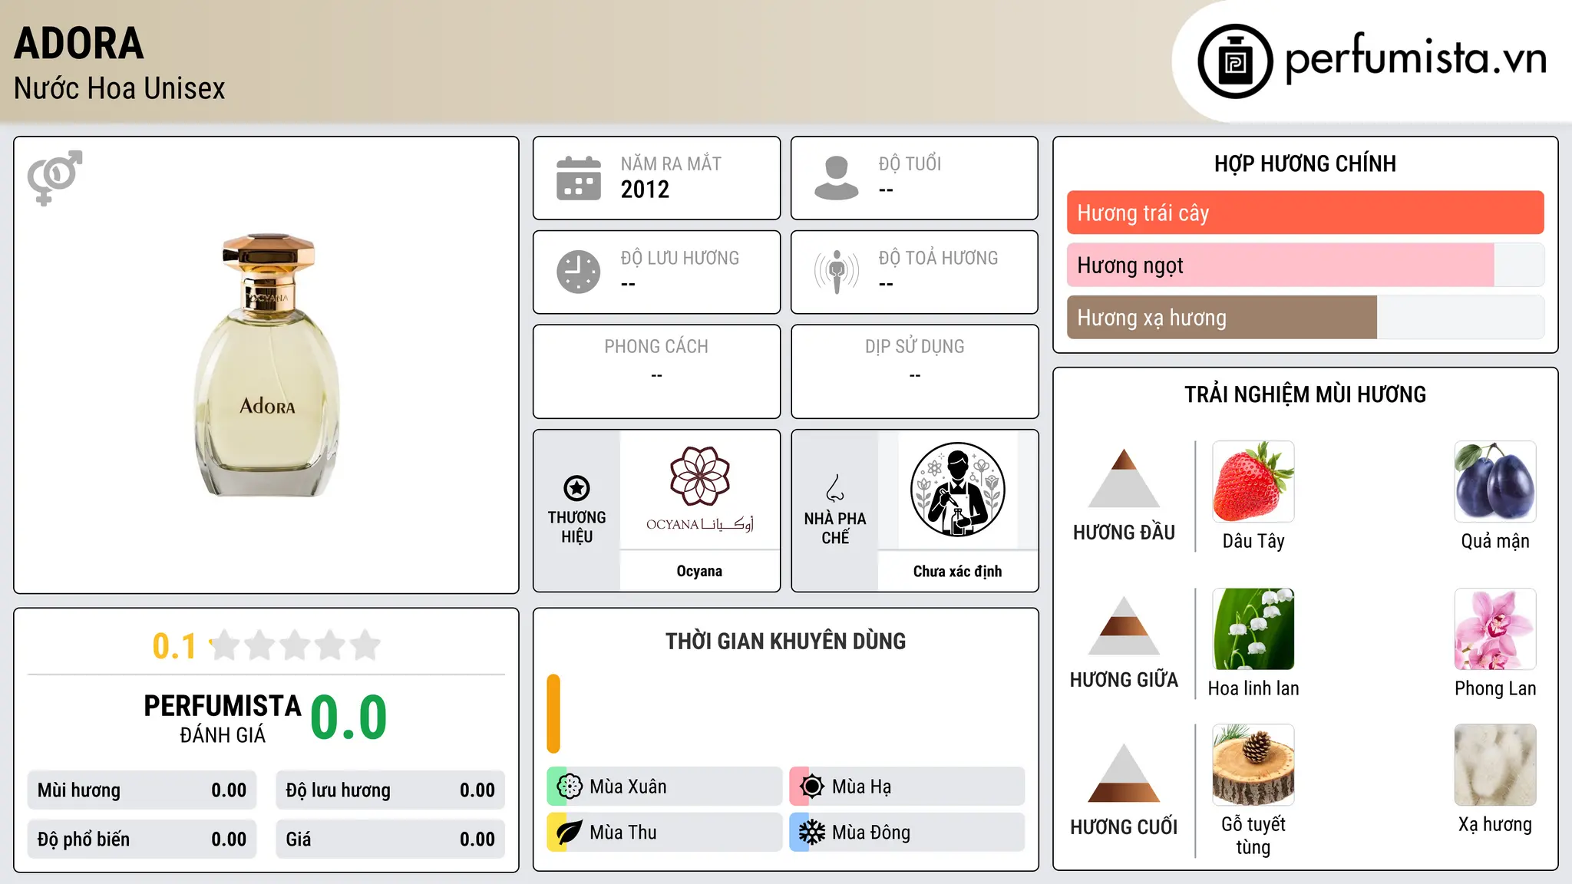Open the Ocyana brand flower logo
The width and height of the screenshot is (1572, 884).
[x=699, y=489]
